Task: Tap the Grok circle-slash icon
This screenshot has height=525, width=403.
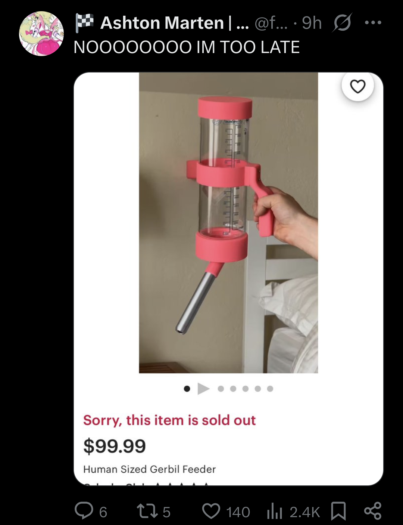Action: (342, 23)
